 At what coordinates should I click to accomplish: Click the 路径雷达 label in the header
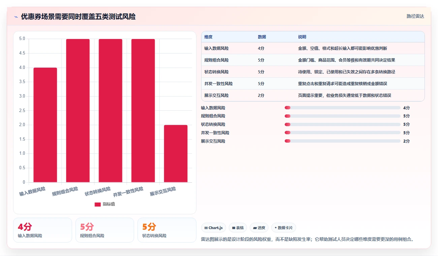click(x=415, y=16)
